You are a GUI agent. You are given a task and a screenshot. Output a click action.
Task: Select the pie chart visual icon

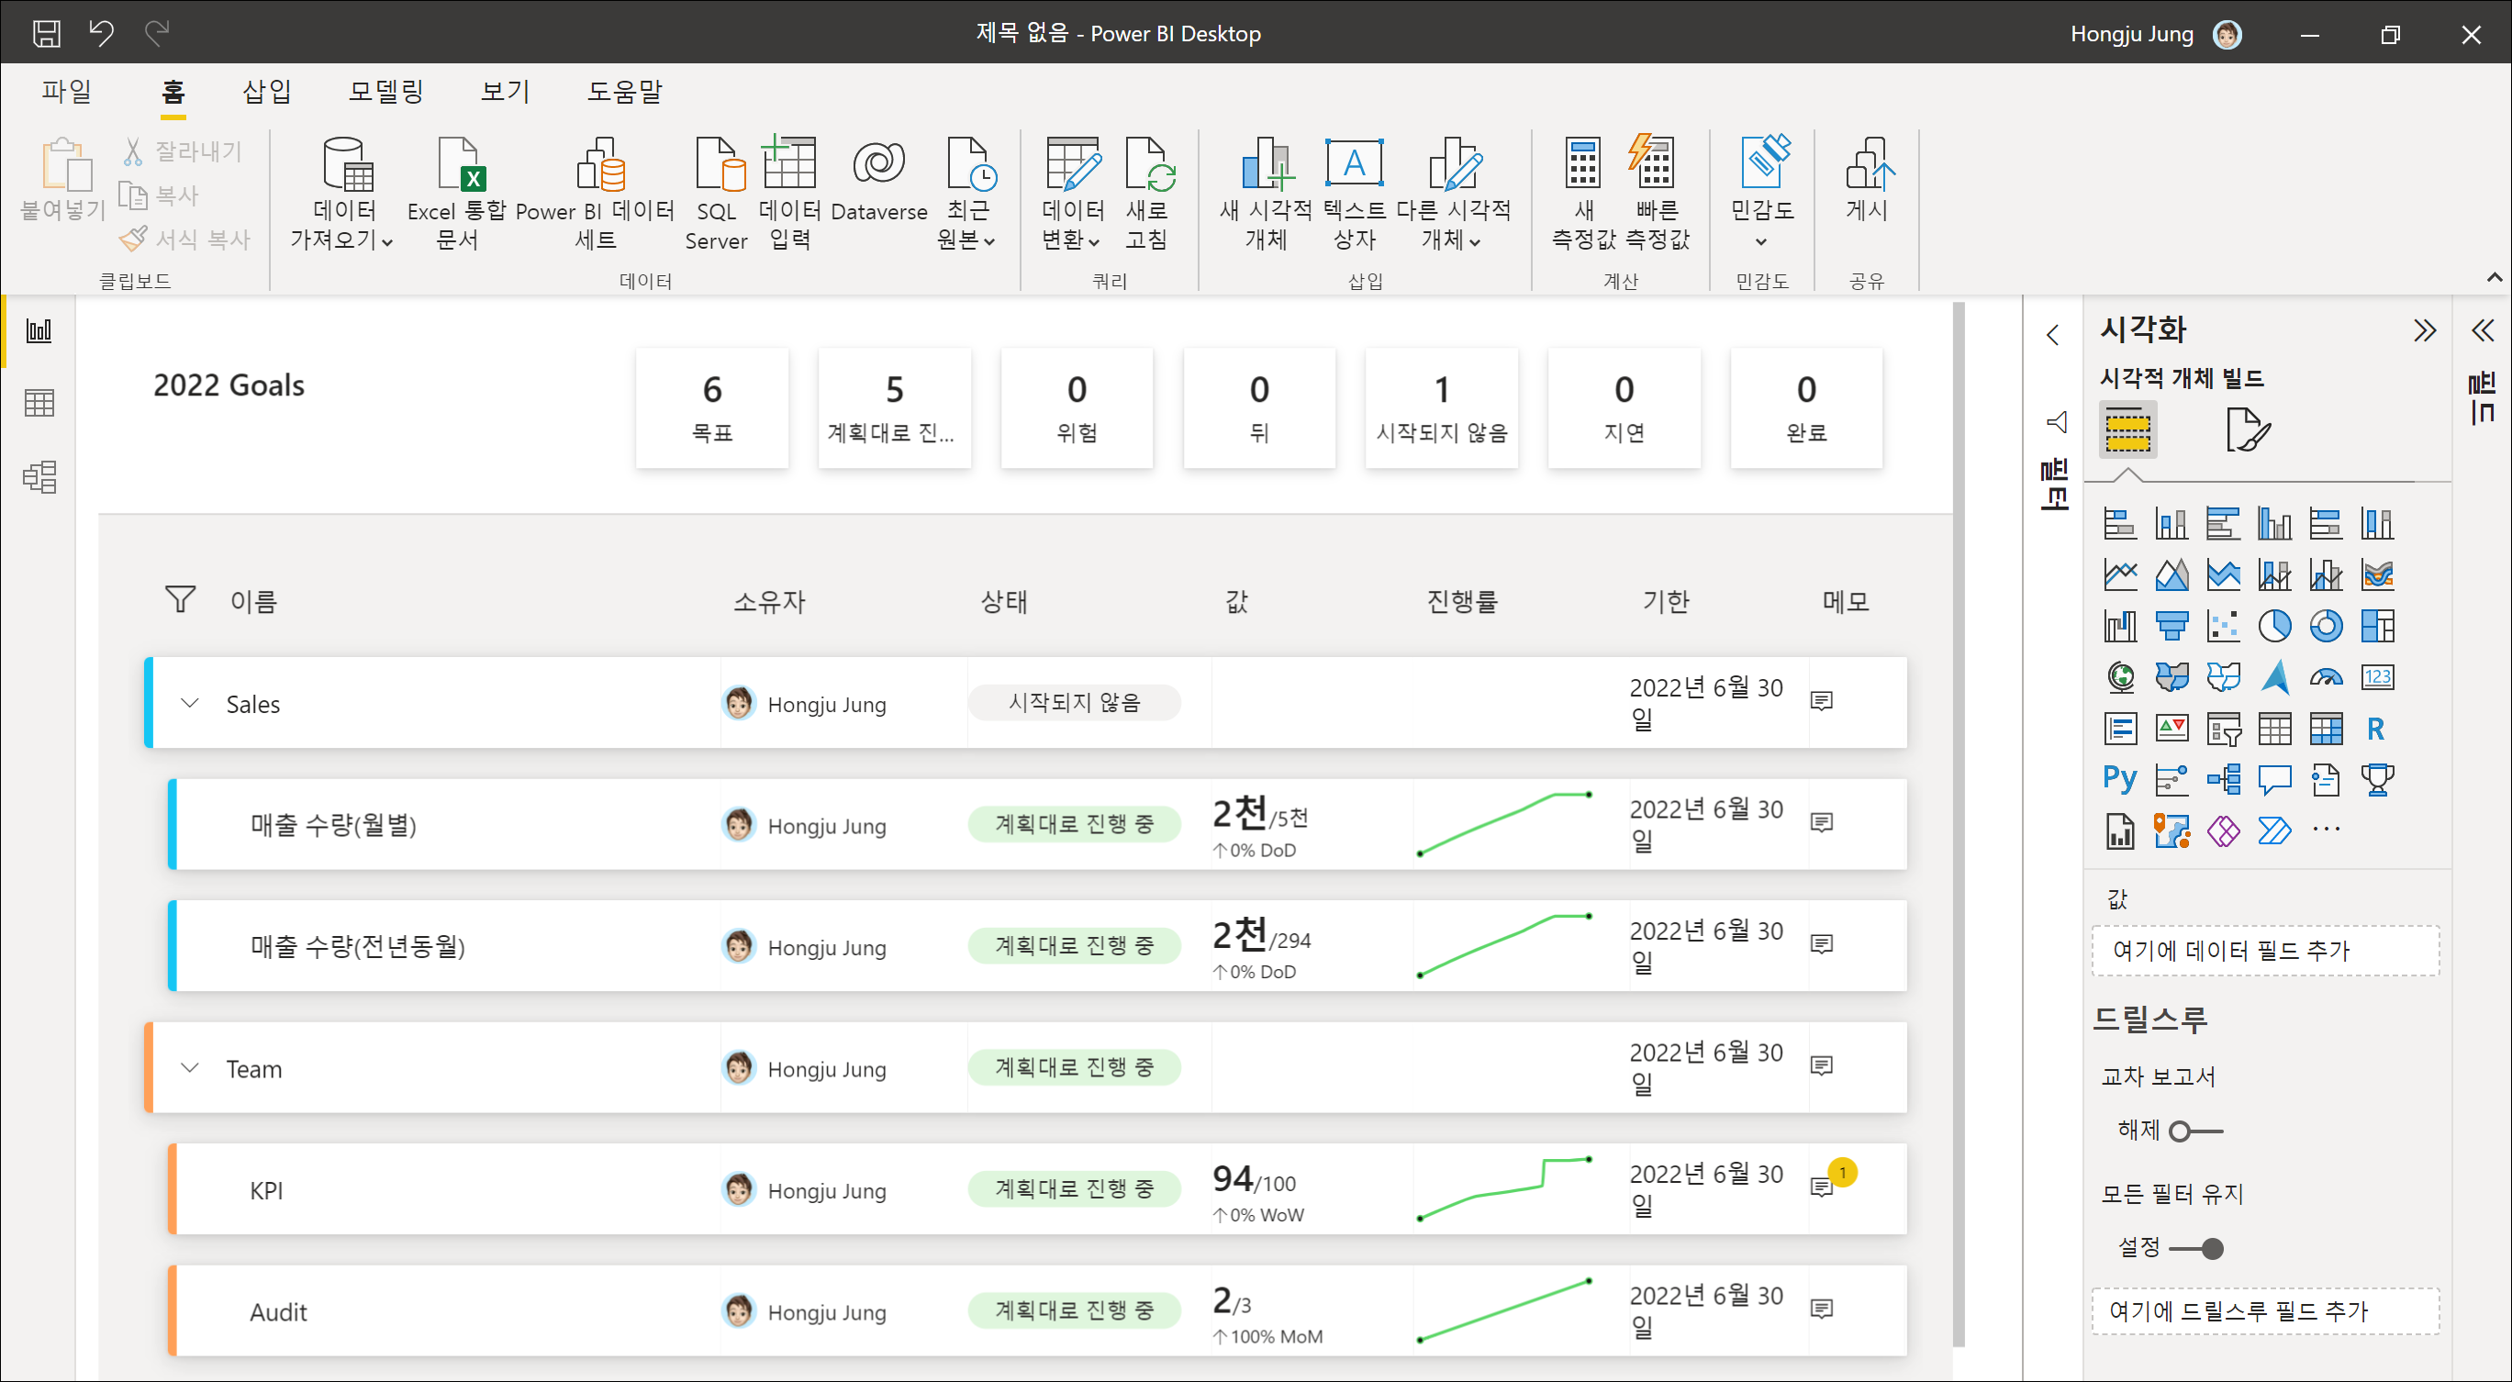[2274, 626]
